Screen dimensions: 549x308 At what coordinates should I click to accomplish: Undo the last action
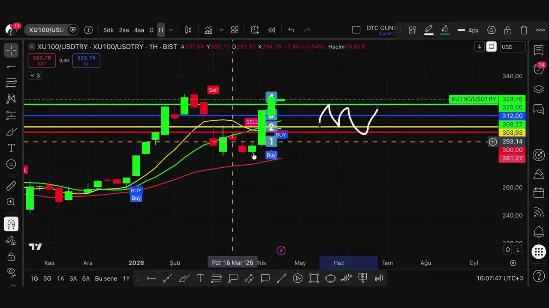coord(291,30)
